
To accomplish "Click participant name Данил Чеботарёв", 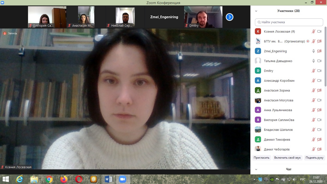I will [277, 149].
